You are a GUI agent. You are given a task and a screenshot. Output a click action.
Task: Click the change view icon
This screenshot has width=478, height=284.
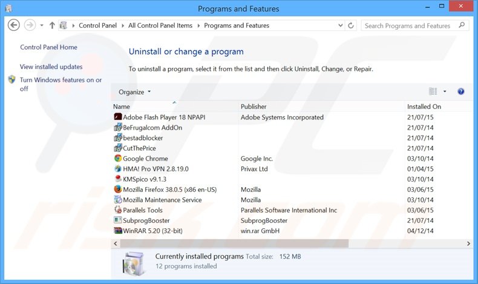(433, 91)
